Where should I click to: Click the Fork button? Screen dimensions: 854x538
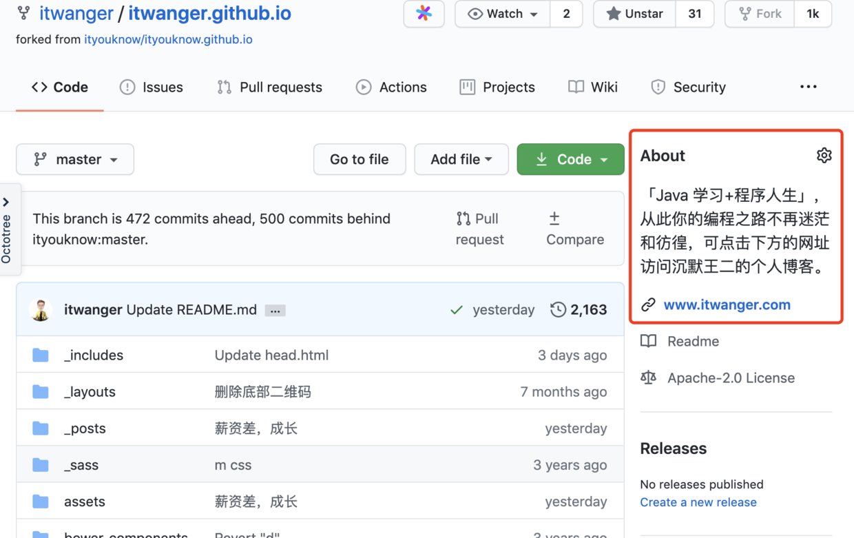pos(760,14)
